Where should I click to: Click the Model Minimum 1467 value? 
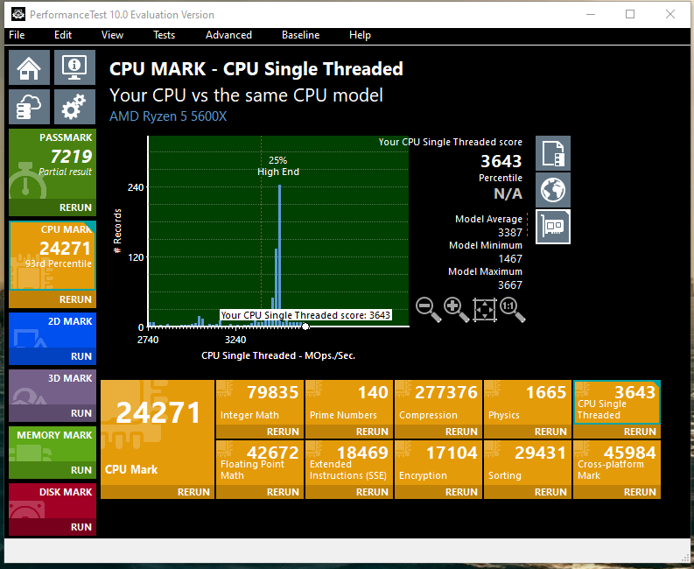(x=510, y=259)
